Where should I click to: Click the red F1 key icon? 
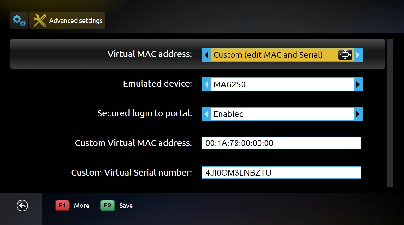pos(62,206)
